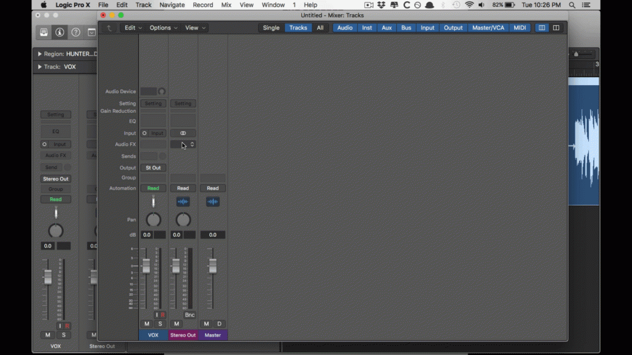Viewport: 632px width, 355px height.
Task: Open Quick Help question mark icon
Action: pyautogui.click(x=76, y=32)
